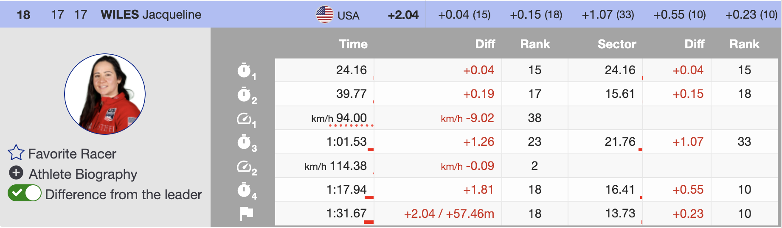
Task: Open the Athlete Biography link
Action: [83, 174]
